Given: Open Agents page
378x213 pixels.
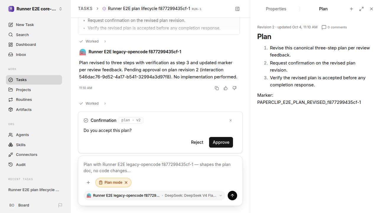Looking at the screenshot, I should click(x=34, y=135).
